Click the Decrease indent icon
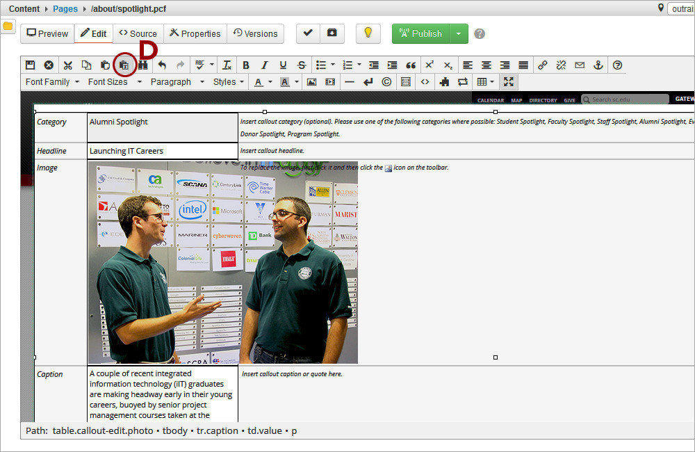 pos(374,65)
